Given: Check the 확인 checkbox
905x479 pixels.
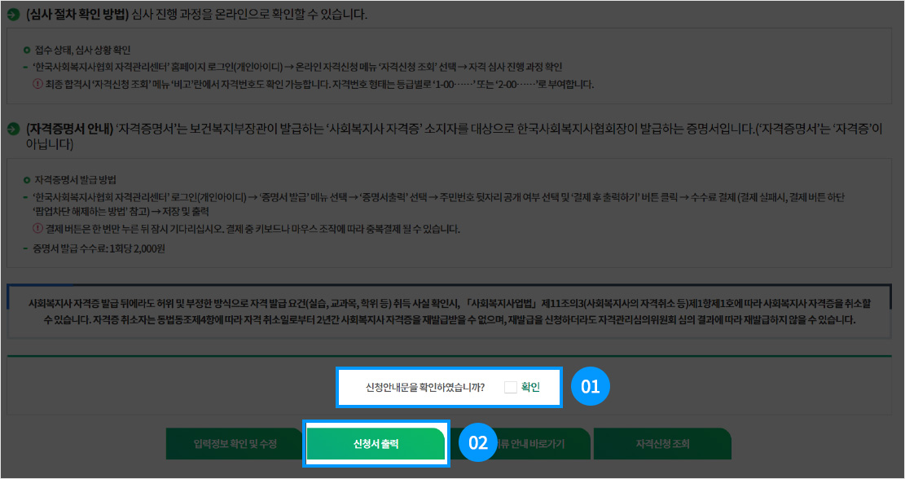Looking at the screenshot, I should [x=510, y=387].
